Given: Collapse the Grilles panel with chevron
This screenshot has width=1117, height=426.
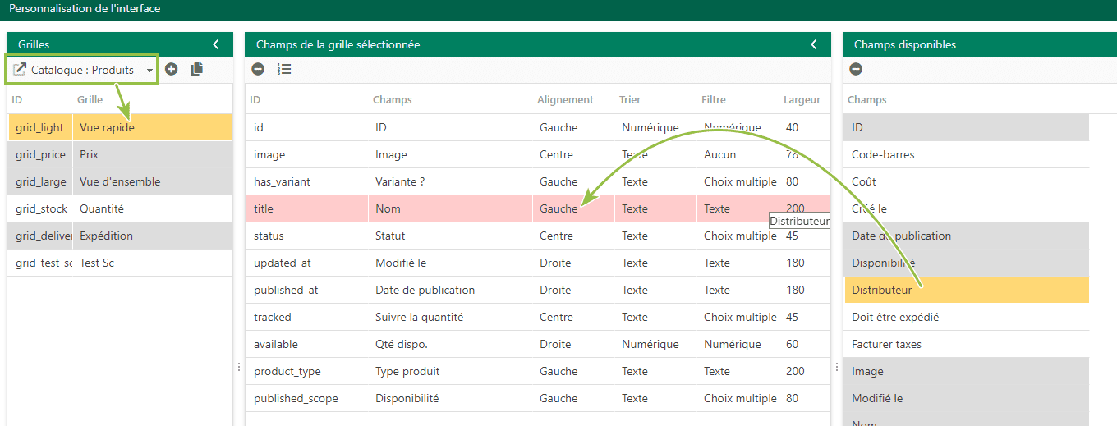Looking at the screenshot, I should point(215,44).
